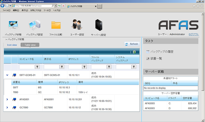Switch to Icon view tab
The image size is (205, 122).
pos(12,45)
